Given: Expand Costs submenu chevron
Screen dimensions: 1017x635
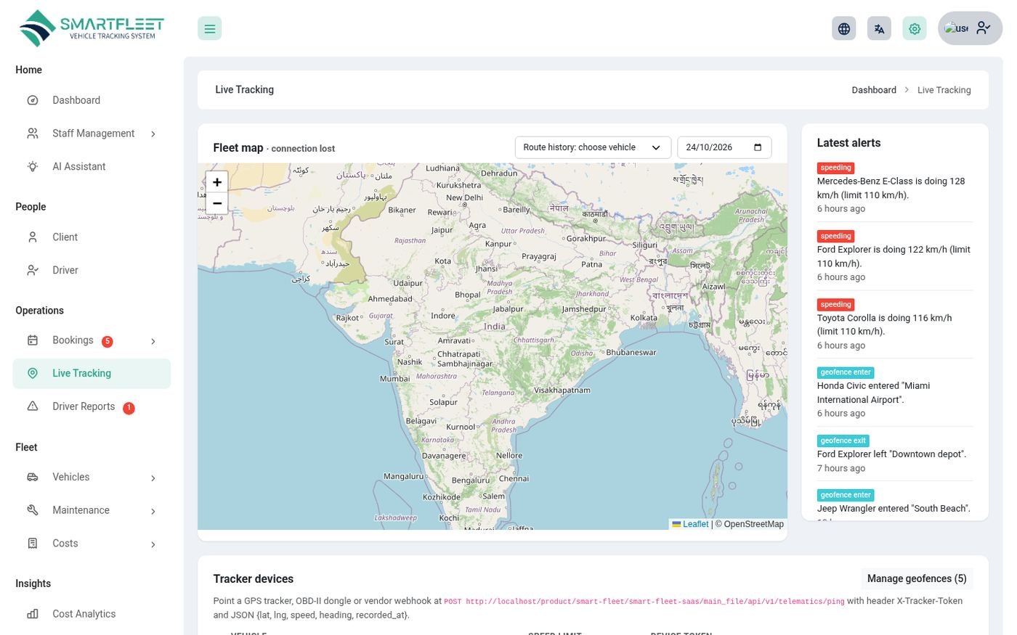Looking at the screenshot, I should pyautogui.click(x=153, y=544).
